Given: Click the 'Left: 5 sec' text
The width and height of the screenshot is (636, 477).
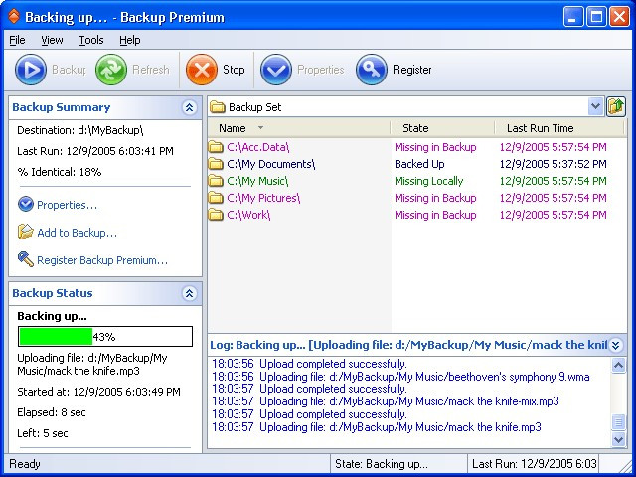Looking at the screenshot, I should (x=43, y=433).
